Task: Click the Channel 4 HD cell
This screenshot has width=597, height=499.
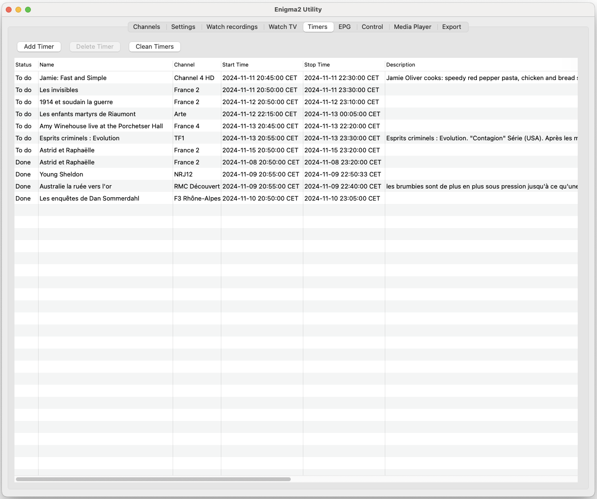Action: click(197, 78)
